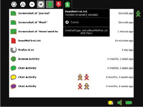Click the yellow chat bubble icon
143x107 pixels.
click(x=13, y=77)
